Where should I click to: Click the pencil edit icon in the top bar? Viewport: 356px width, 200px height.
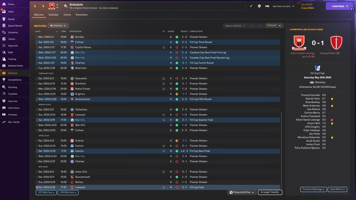(251, 6)
